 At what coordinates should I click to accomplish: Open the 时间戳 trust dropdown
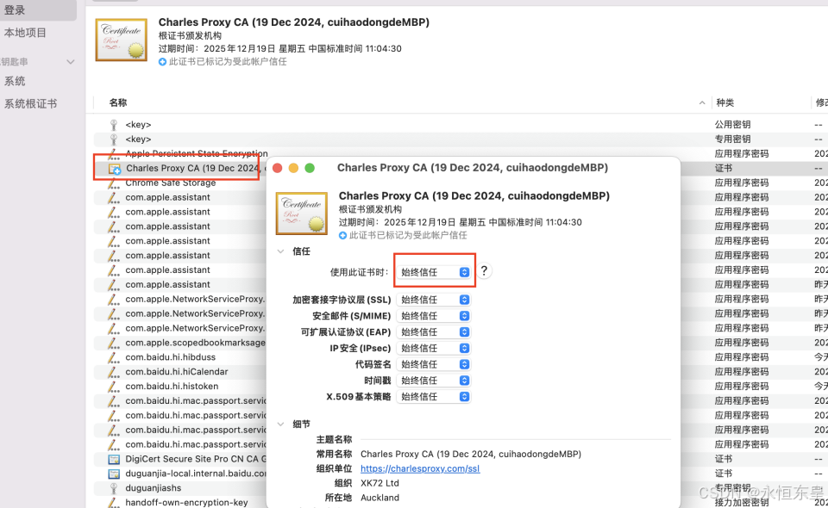433,381
